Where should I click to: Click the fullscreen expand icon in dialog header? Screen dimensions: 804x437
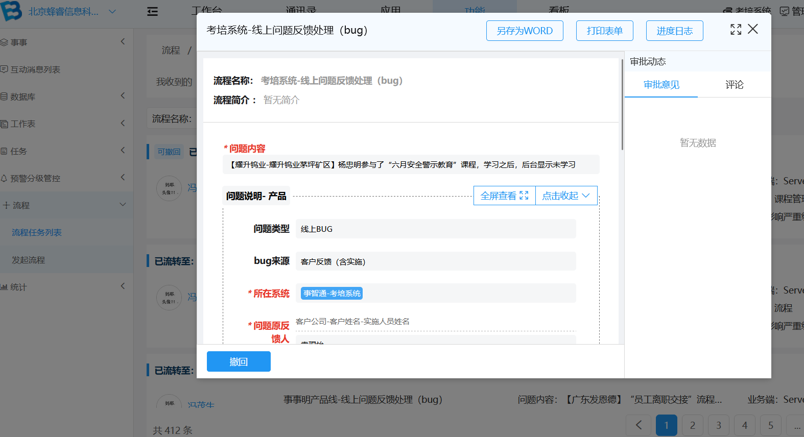pyautogui.click(x=736, y=30)
